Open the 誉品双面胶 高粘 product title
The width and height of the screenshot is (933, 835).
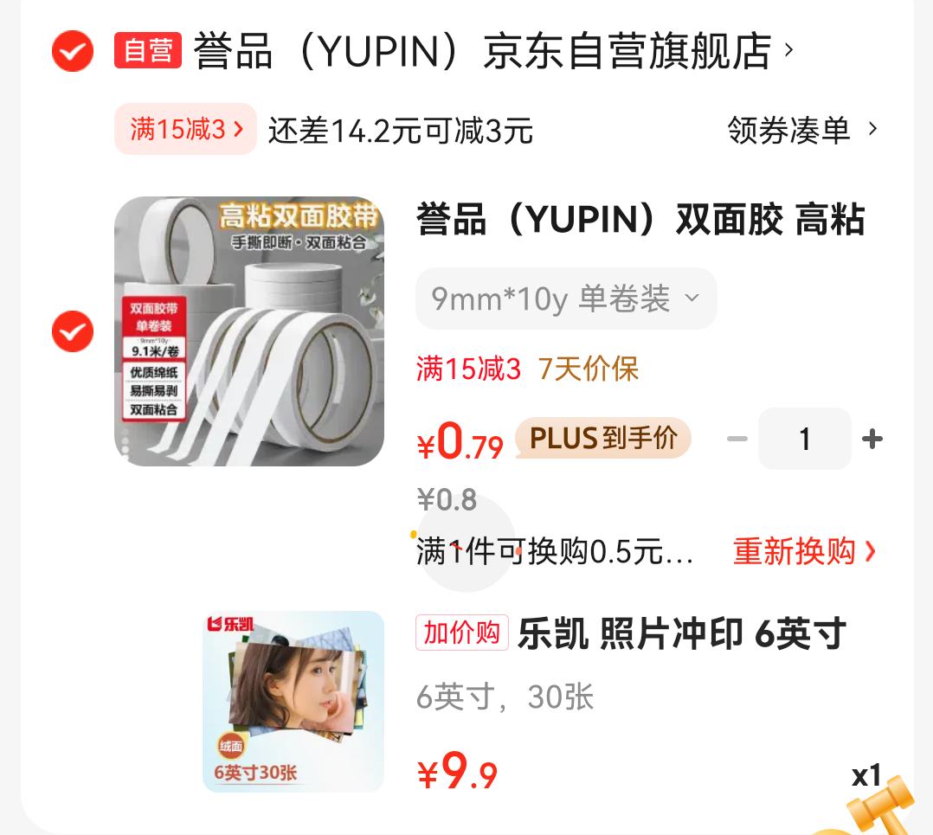[640, 219]
